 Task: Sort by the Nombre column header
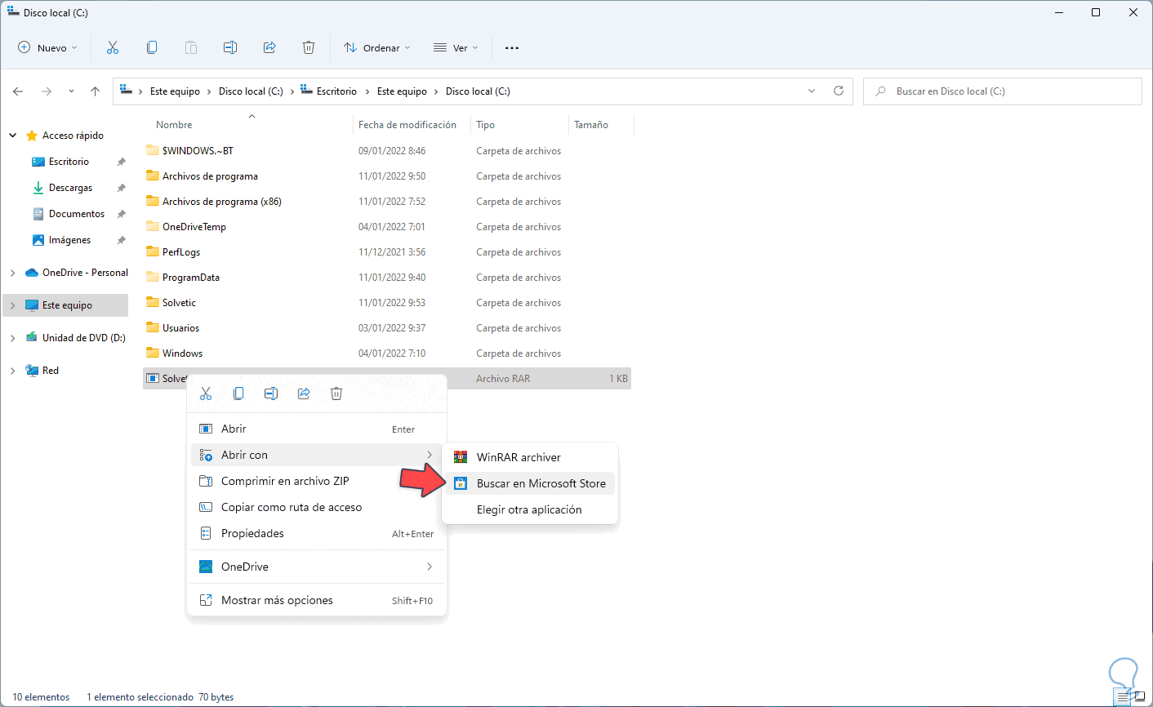[174, 125]
